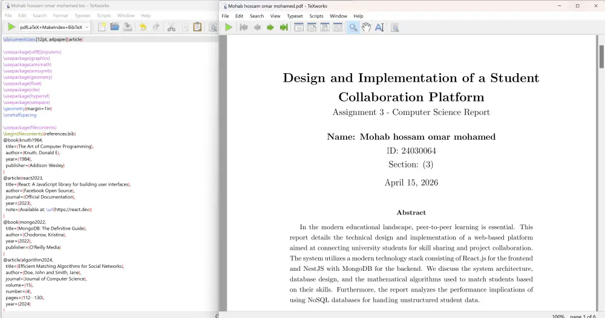Open Window menu in the PDF window
Viewport: 605px width, 318px height.
[x=338, y=16]
